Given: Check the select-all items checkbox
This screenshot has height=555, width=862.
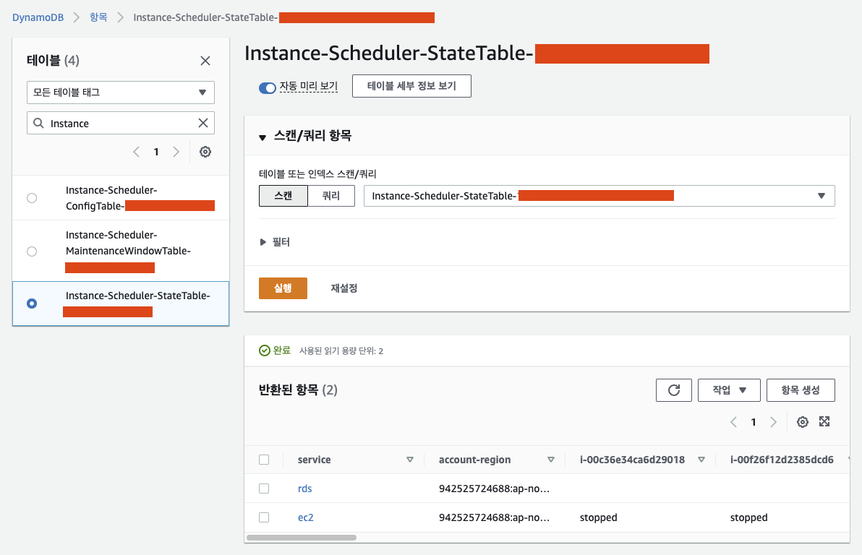Looking at the screenshot, I should pos(264,460).
